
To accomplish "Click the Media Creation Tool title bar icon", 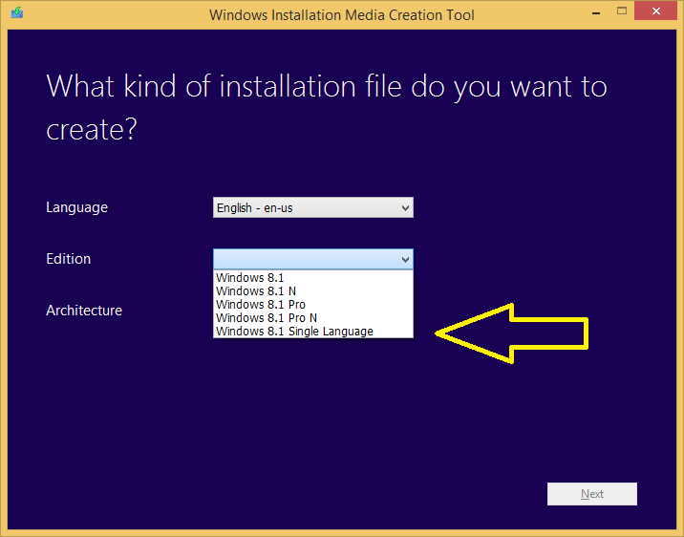I will pyautogui.click(x=16, y=14).
